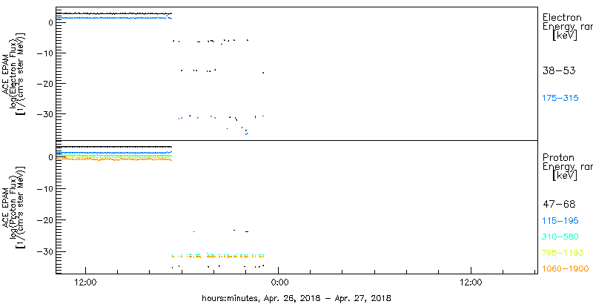Click the proton panel -10 y-axis tick label
Screen dimensions: 593x304
click(45, 188)
